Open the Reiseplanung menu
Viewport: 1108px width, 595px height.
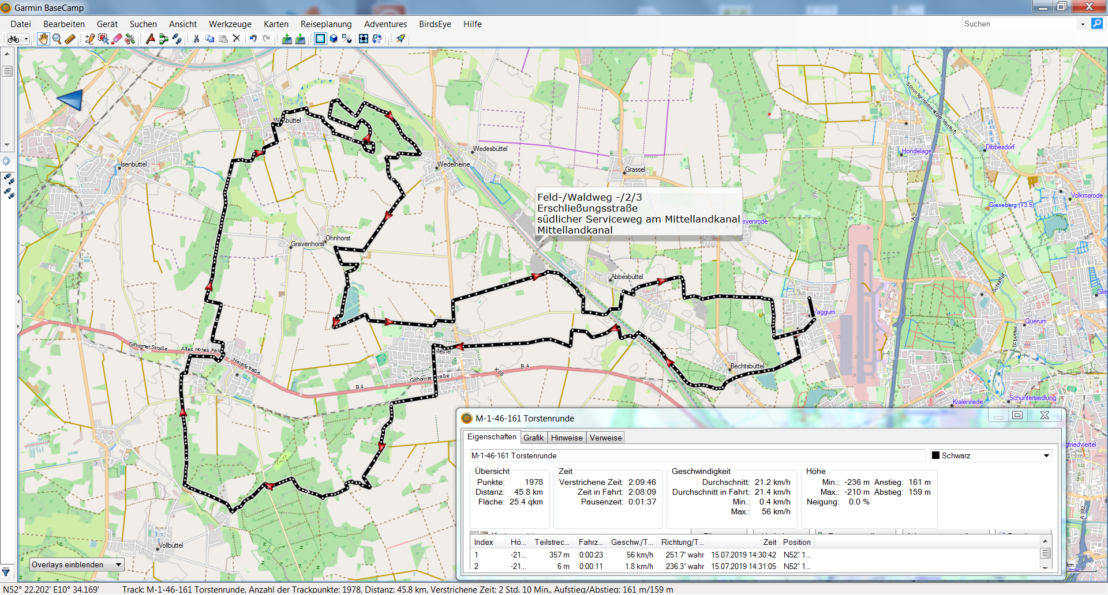pyautogui.click(x=326, y=24)
